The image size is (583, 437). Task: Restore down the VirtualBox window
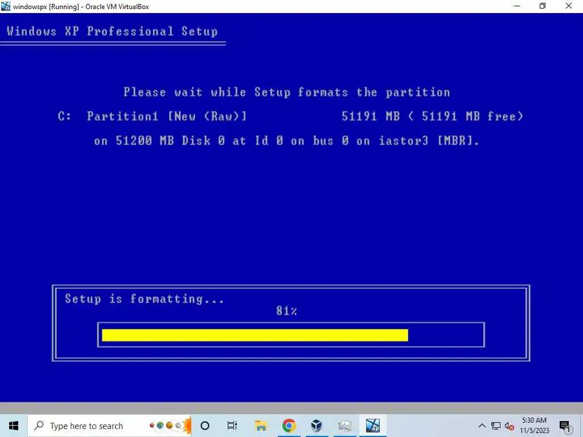point(543,6)
